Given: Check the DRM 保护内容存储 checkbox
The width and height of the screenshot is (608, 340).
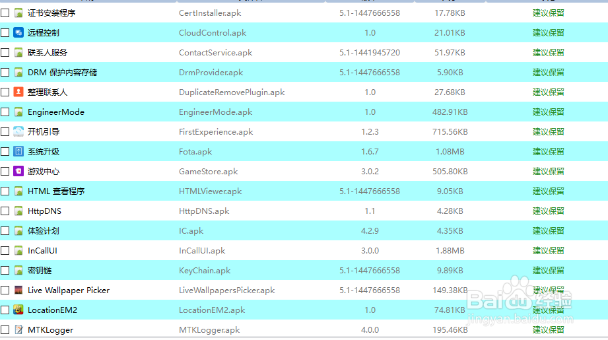Looking at the screenshot, I should [5, 72].
